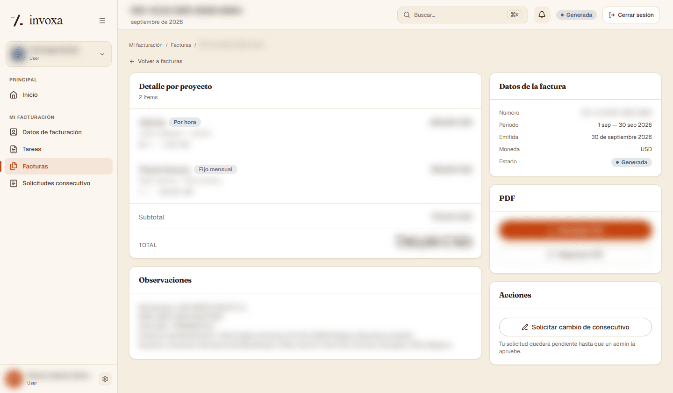Click the Generada status in Estado row

pos(631,162)
